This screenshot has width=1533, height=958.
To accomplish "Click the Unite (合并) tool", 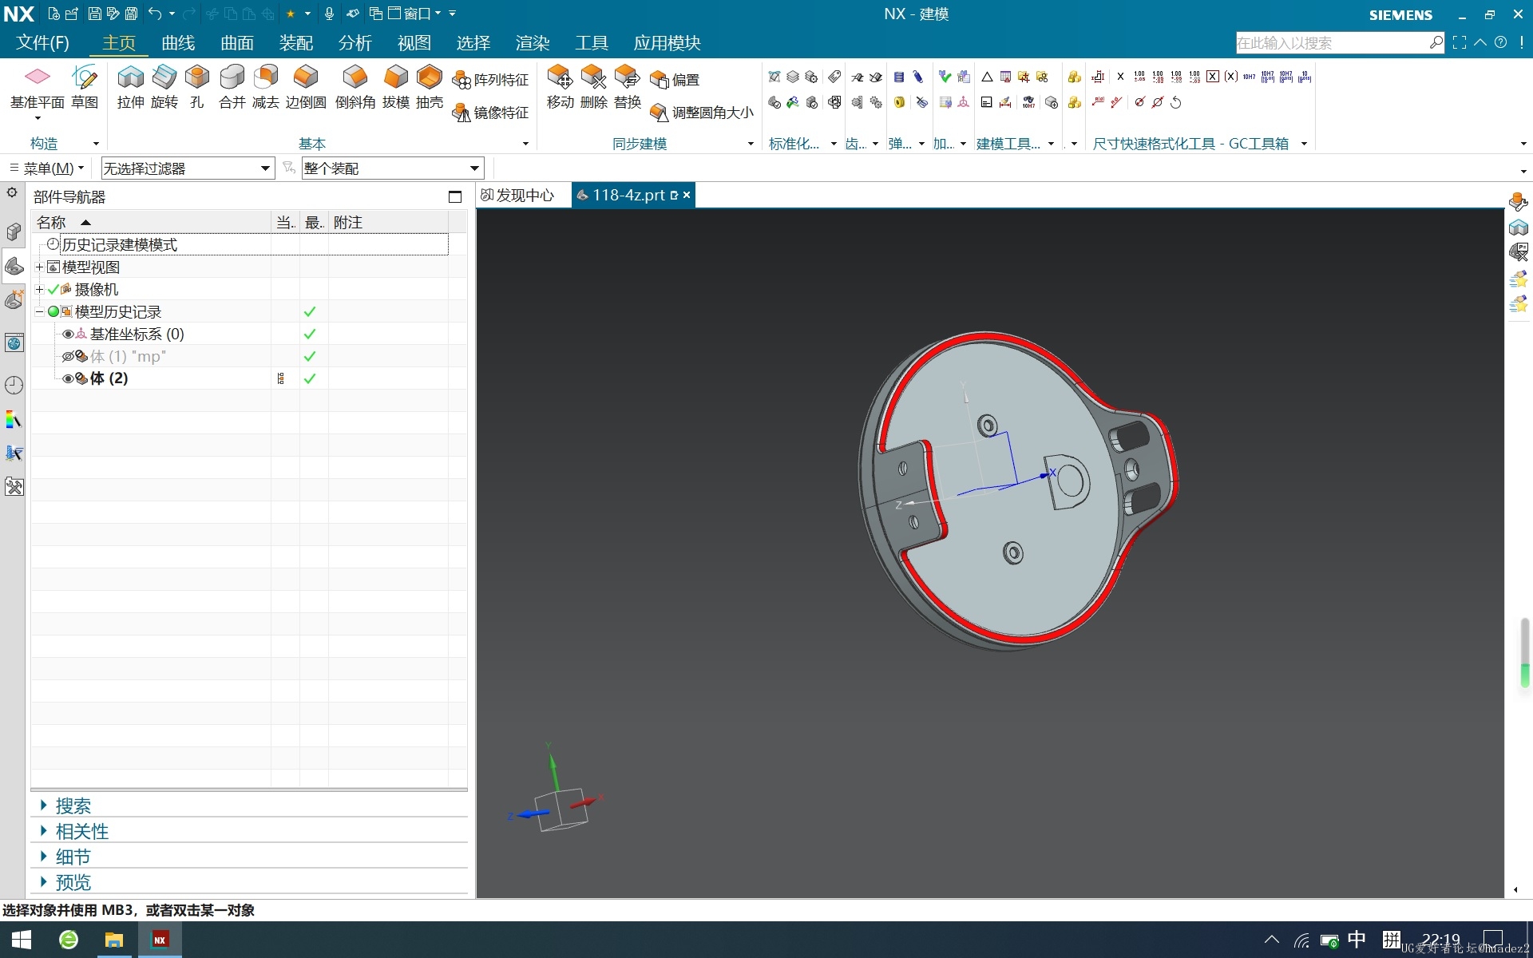I will [x=232, y=86].
